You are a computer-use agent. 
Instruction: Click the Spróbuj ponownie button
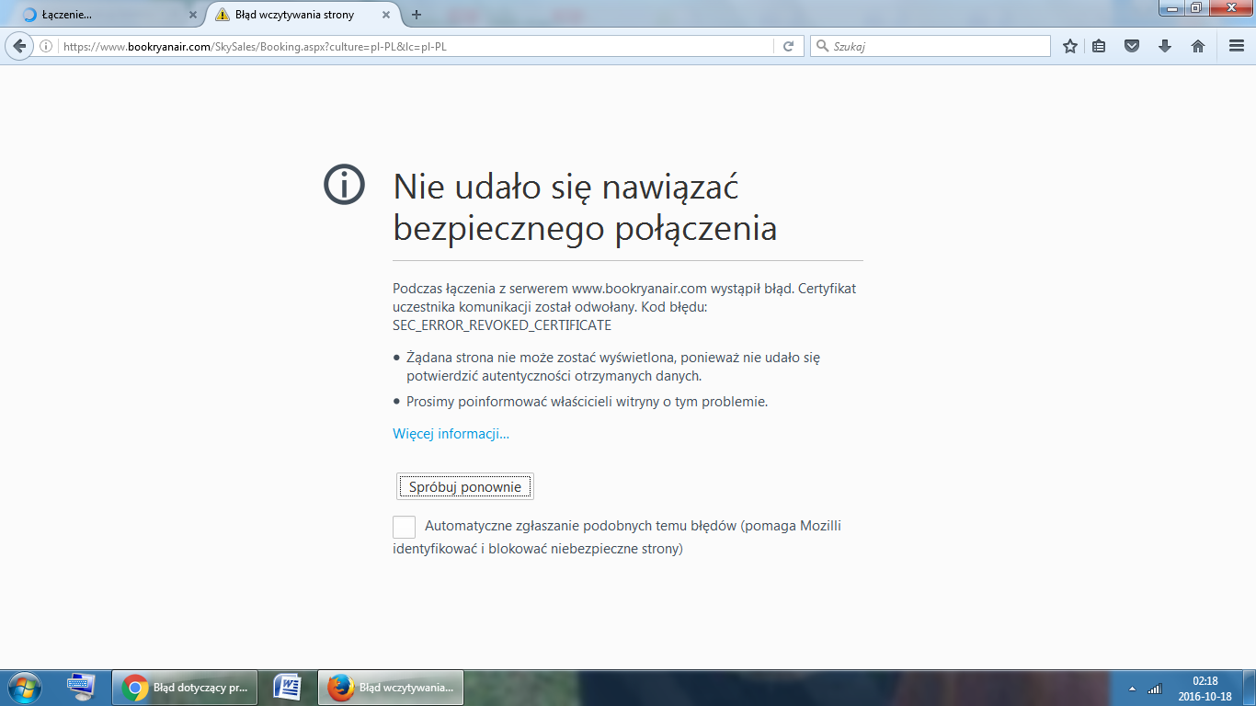pos(465,487)
